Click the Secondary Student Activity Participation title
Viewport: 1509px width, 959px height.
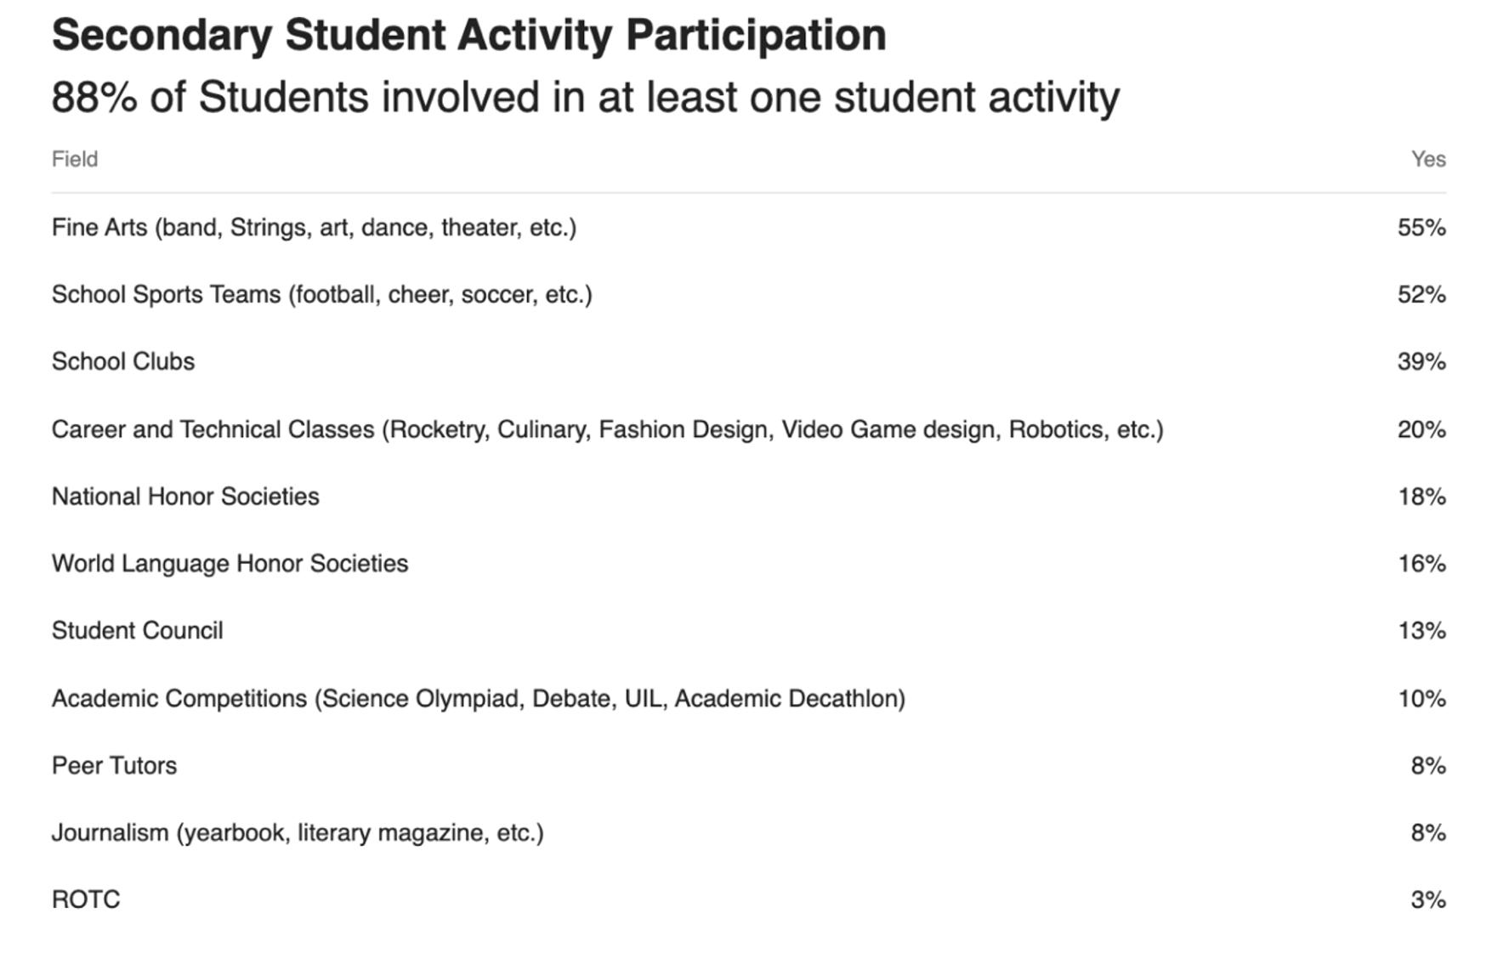tap(468, 36)
